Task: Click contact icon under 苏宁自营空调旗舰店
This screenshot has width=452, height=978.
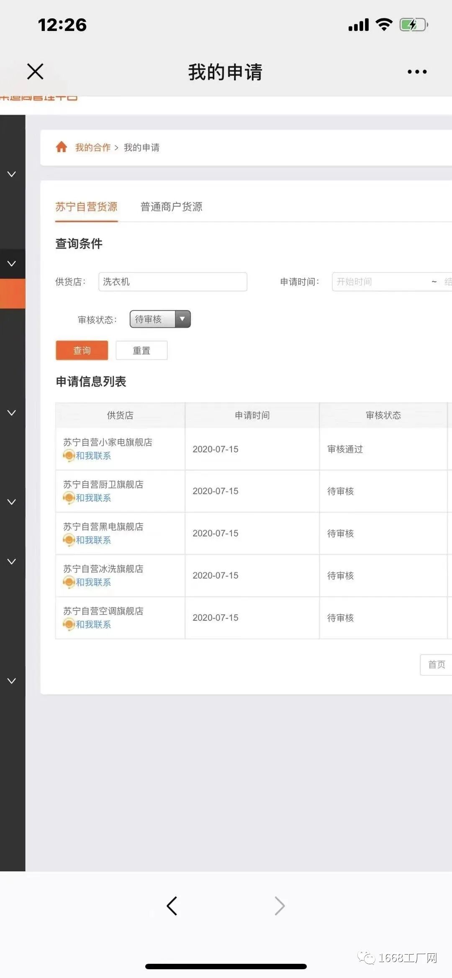Action: pyautogui.click(x=69, y=624)
